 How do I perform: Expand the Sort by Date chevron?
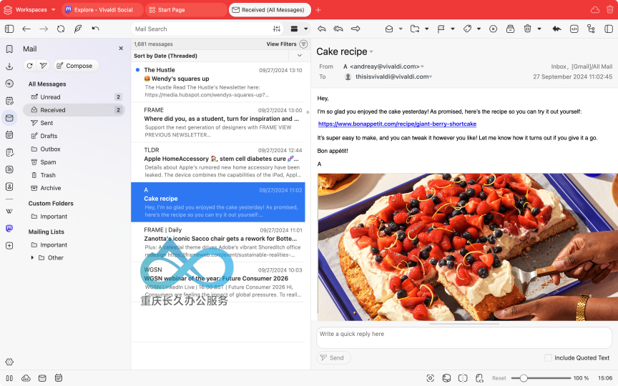pyautogui.click(x=300, y=56)
